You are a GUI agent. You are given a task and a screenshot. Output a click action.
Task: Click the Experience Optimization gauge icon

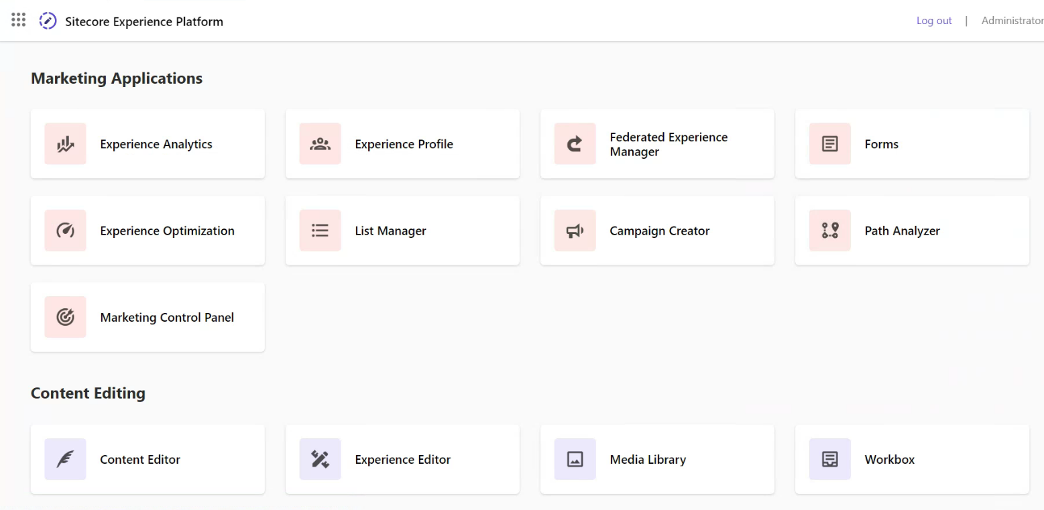[x=65, y=231]
